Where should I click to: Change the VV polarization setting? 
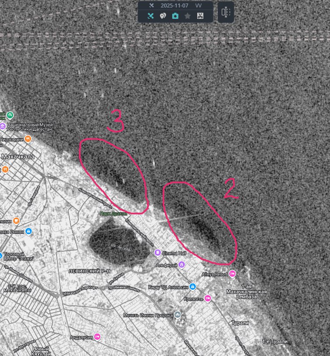click(x=199, y=6)
